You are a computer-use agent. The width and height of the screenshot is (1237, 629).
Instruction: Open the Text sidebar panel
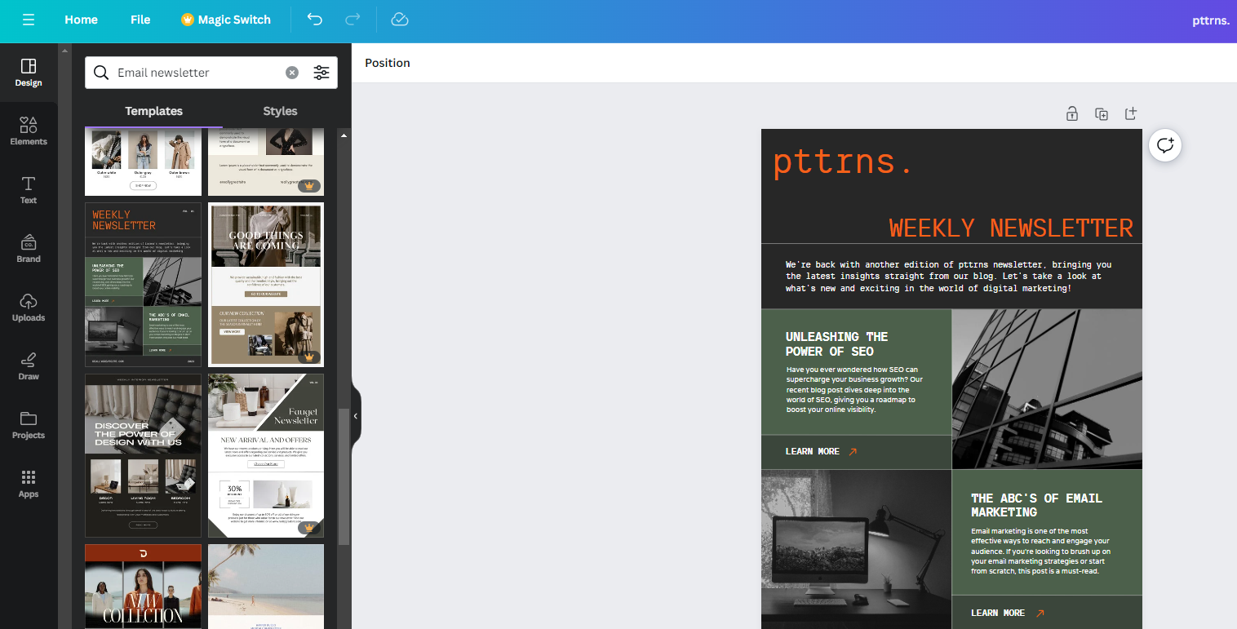29,190
